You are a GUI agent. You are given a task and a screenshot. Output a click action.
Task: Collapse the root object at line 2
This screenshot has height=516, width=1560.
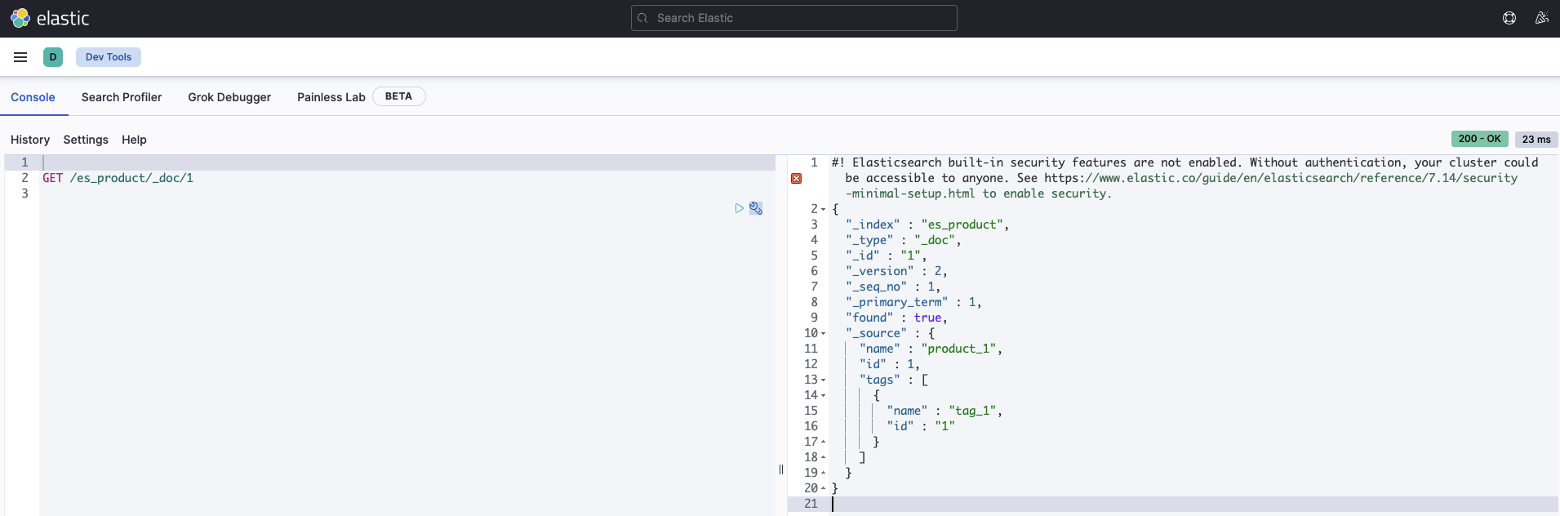coord(823,210)
